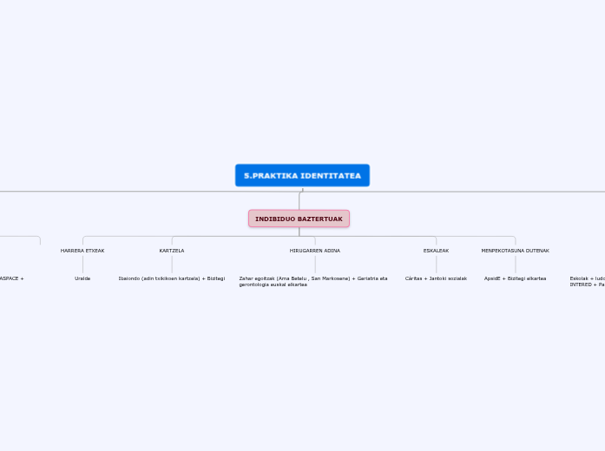This screenshot has width=605, height=451.
Task: Select the KARTZELA topic node
Action: coord(172,251)
